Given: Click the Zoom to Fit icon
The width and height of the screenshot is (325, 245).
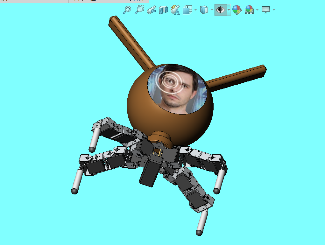Looking at the screenshot, I should click(127, 10).
